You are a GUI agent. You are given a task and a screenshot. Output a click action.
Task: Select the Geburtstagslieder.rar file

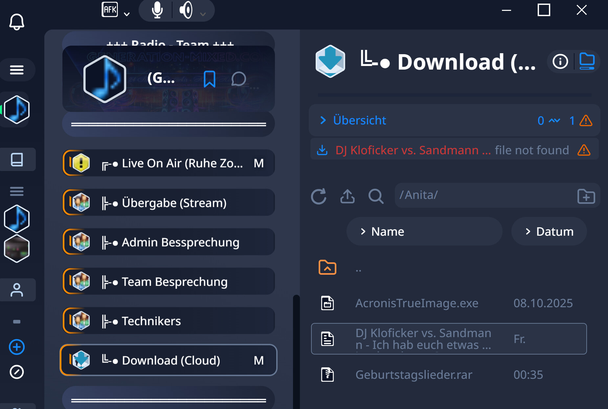click(x=414, y=375)
